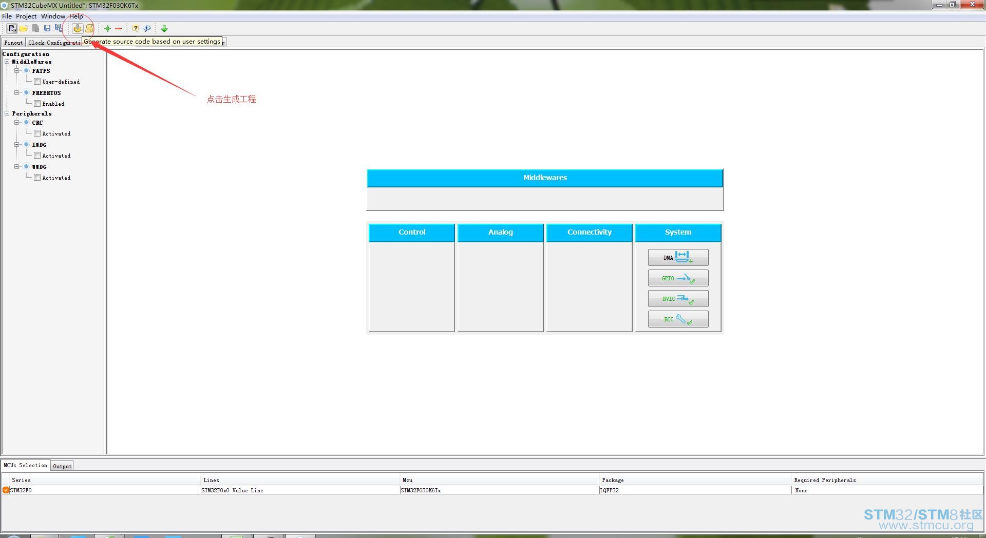Viewport: 986px width, 538px height.
Task: Click the Connectivity panel header
Action: (x=590, y=232)
